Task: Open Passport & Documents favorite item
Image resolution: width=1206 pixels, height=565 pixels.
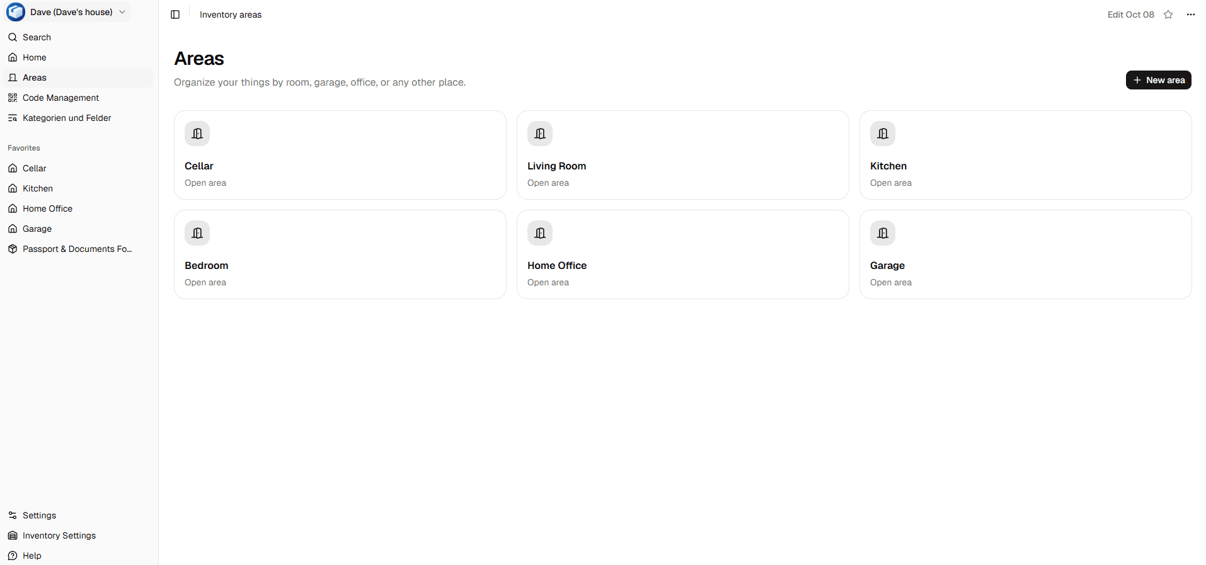Action: (78, 249)
